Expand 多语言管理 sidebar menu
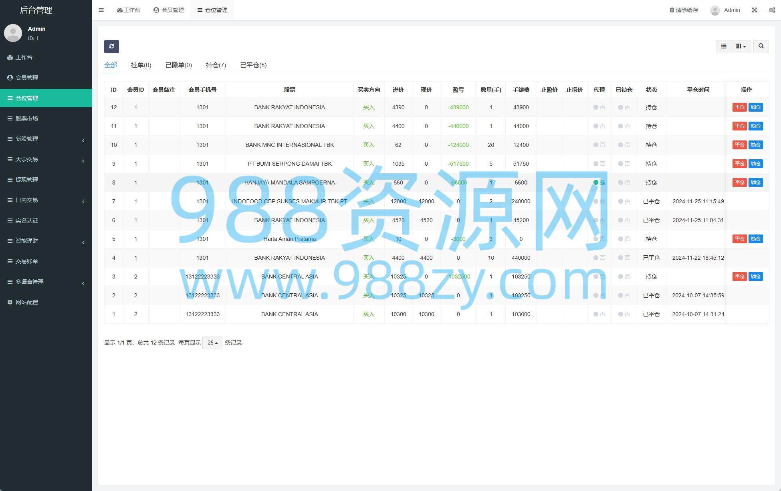The height and width of the screenshot is (491, 781). pyautogui.click(x=46, y=282)
